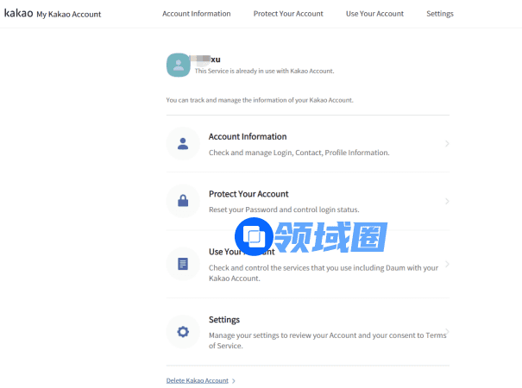522x388 pixels.
Task: Click the small arrow after Delete Kakao Account
Action: (x=234, y=380)
